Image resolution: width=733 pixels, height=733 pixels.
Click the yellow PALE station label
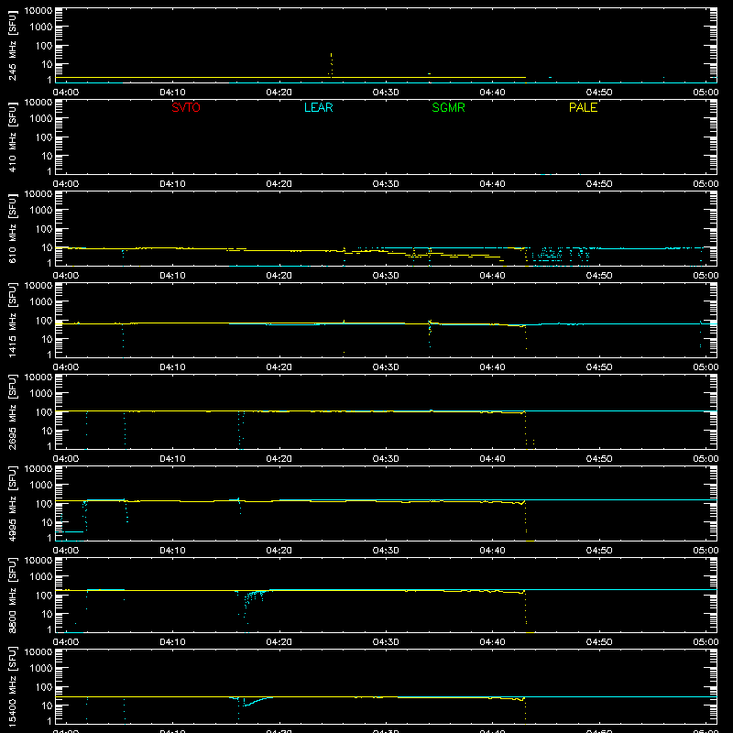pos(583,107)
